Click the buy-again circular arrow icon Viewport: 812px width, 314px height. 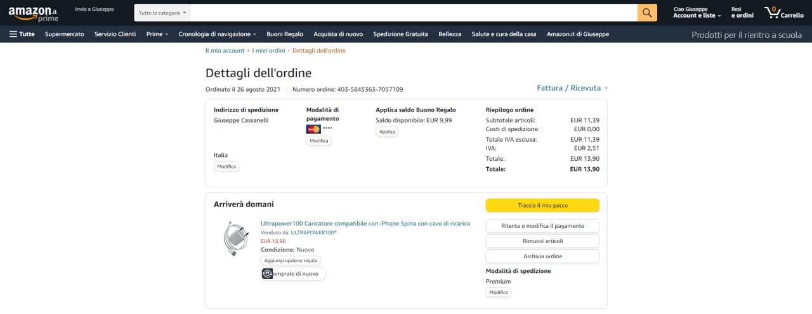tap(268, 274)
